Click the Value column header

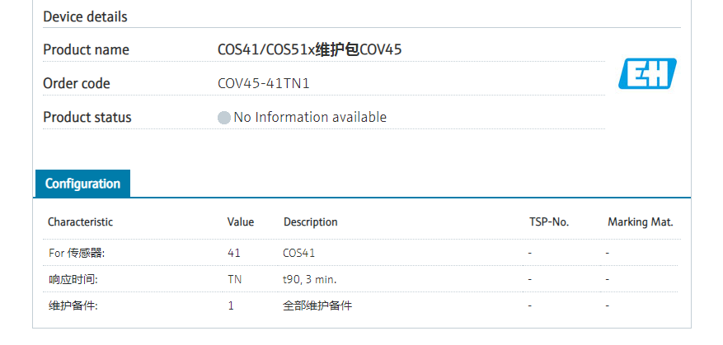tap(241, 222)
